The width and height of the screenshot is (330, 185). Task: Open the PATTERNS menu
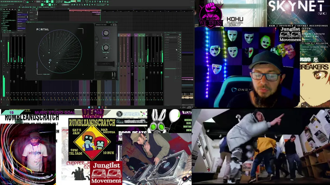tap(9, 2)
